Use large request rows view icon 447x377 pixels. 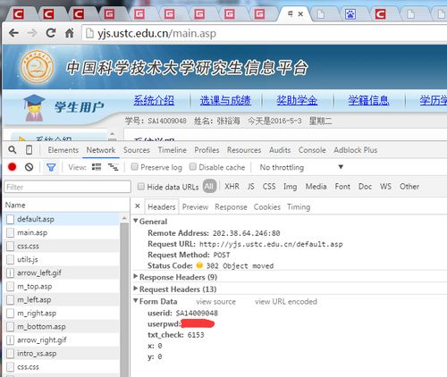coord(97,167)
